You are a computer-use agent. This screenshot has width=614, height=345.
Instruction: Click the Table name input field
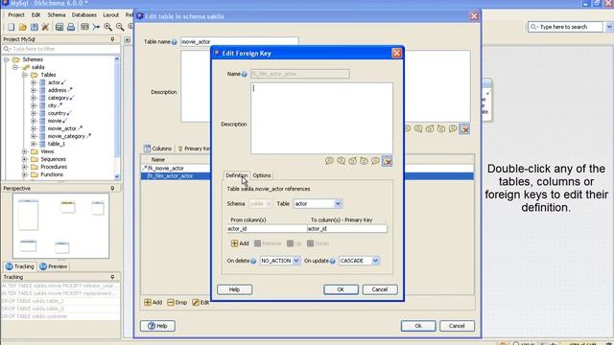(x=239, y=42)
